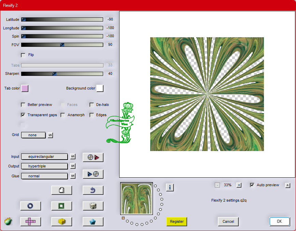This screenshot has width=296, height=231.
Task: Click the dice randomize button
Action: pos(93,206)
